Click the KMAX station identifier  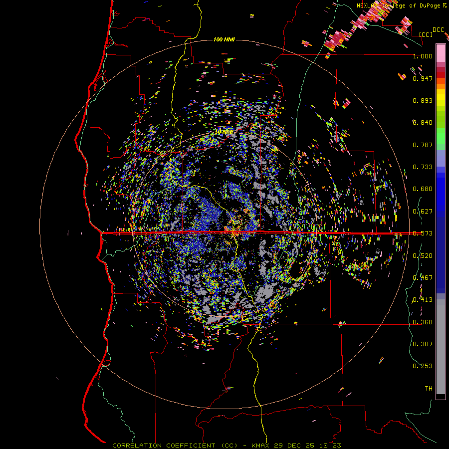[x=261, y=446]
